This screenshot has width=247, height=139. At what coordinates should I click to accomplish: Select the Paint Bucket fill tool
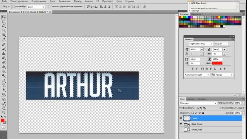(x=3, y=67)
